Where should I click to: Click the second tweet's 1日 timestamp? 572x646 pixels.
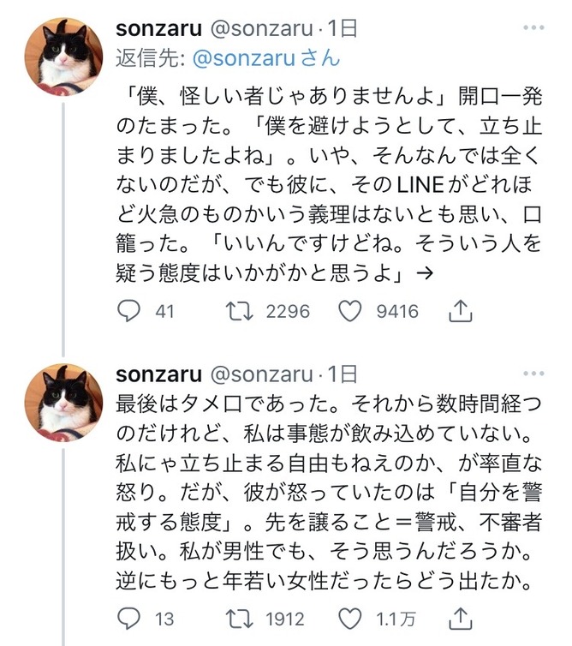pyautogui.click(x=342, y=374)
